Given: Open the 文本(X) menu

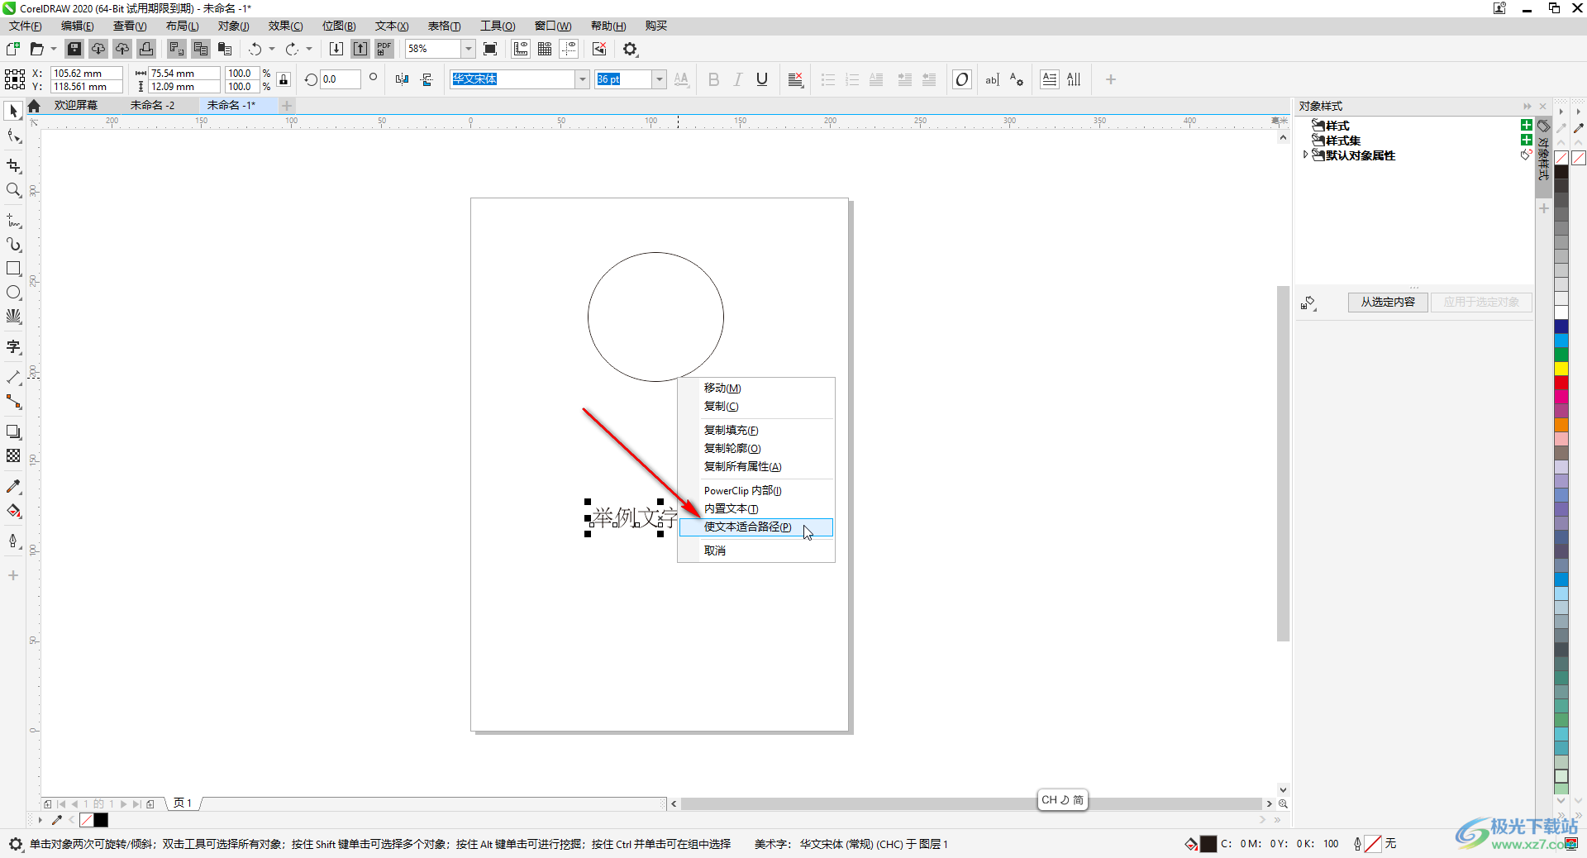Looking at the screenshot, I should (x=392, y=26).
